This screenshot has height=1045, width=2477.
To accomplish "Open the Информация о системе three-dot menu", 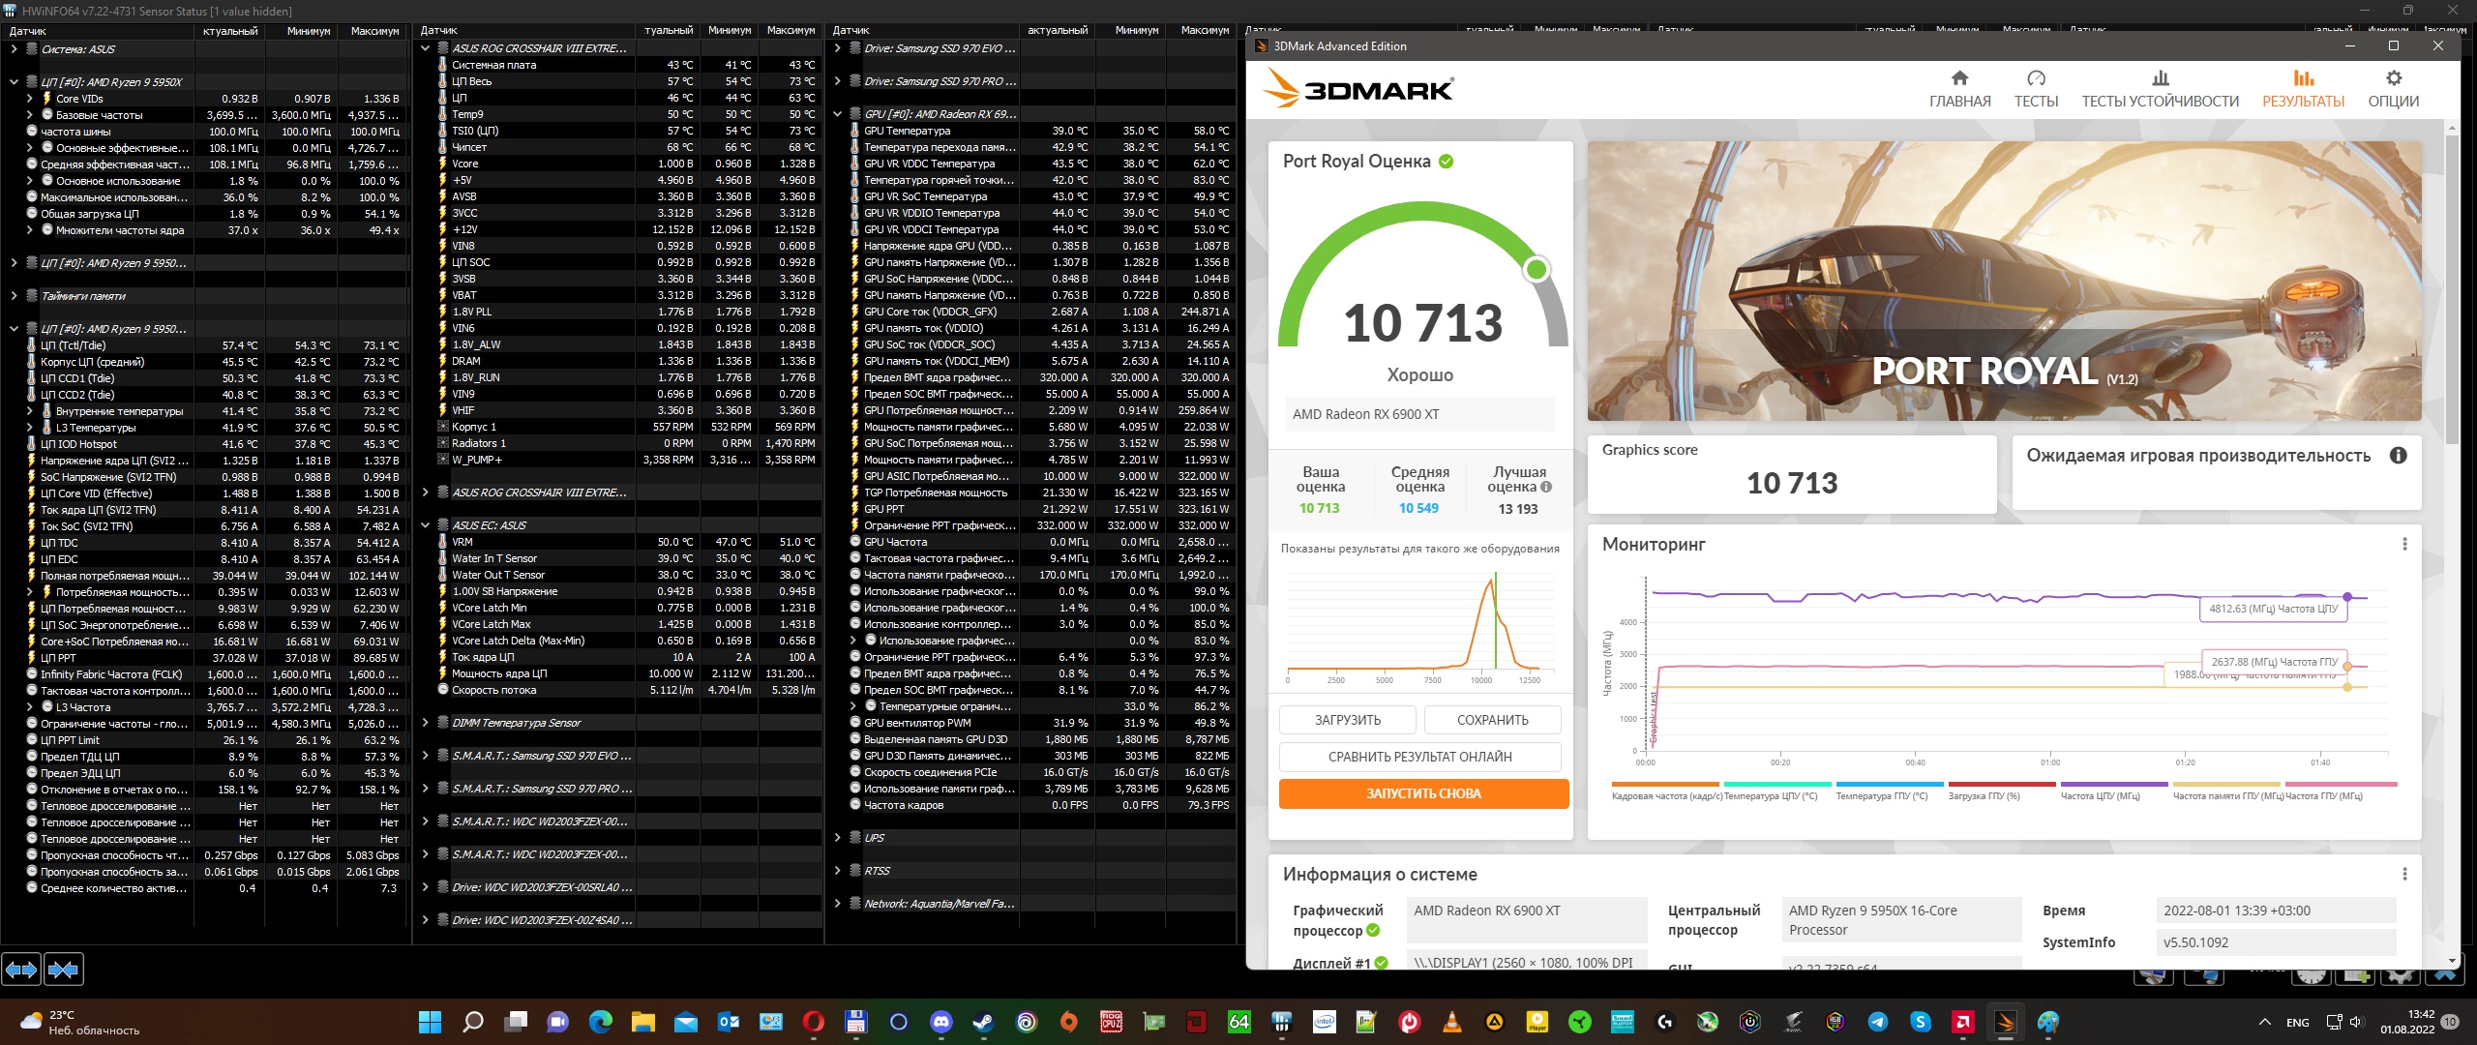I will point(2404,875).
